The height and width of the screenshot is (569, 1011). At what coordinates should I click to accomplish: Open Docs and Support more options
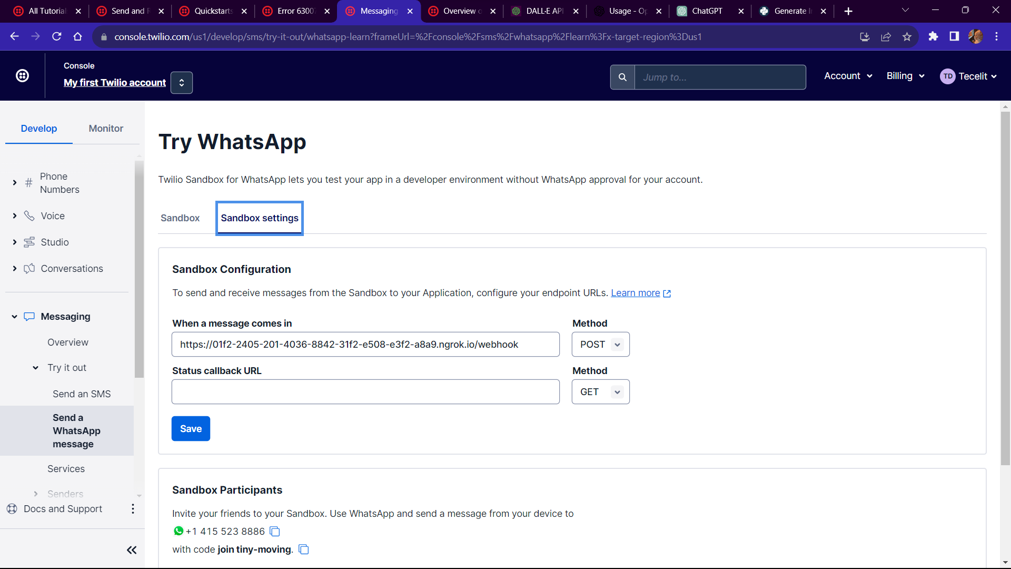click(x=133, y=509)
